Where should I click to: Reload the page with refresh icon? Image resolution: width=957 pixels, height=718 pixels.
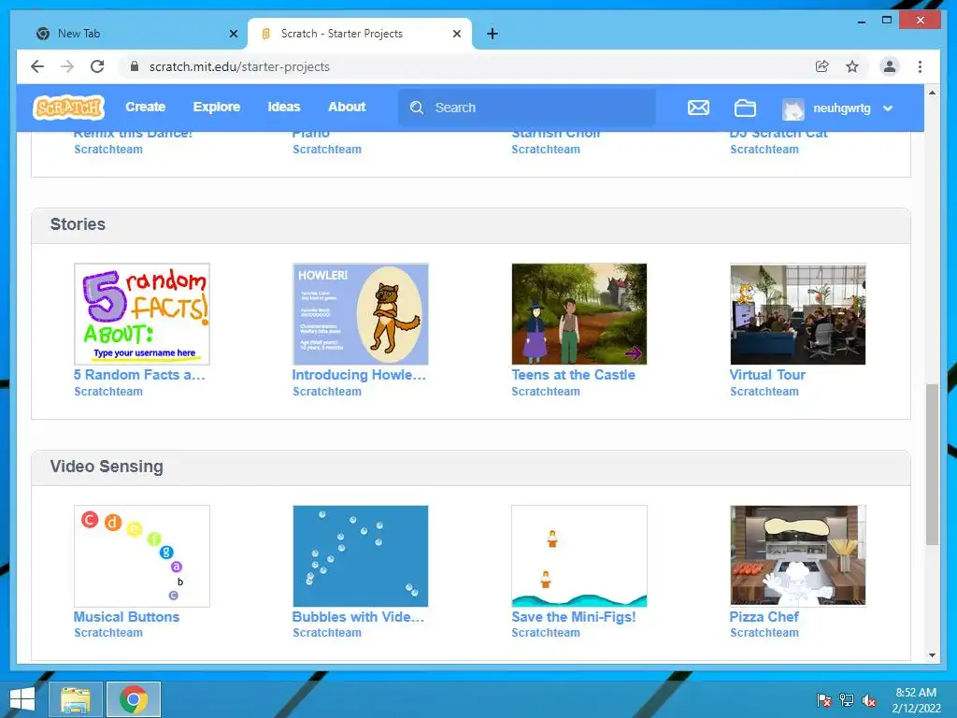pyautogui.click(x=97, y=66)
